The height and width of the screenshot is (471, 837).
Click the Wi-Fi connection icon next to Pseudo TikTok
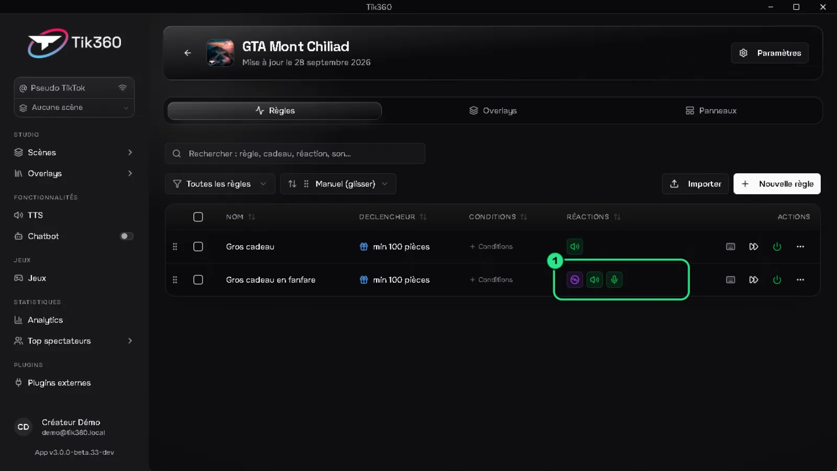122,88
